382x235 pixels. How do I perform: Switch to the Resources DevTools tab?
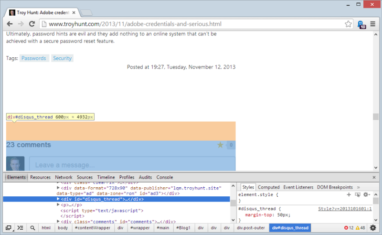click(40, 177)
